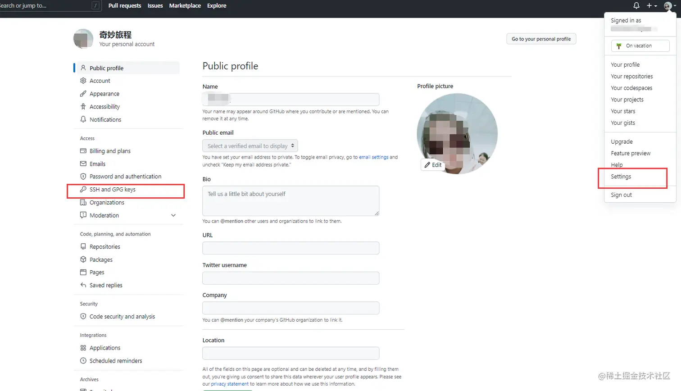The image size is (681, 391).
Task: Click the Twitter username input field
Action: pos(291,278)
